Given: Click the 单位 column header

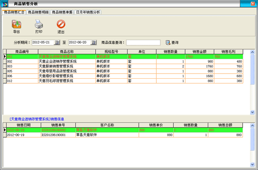Looking at the screenshot, I should pos(142,52).
